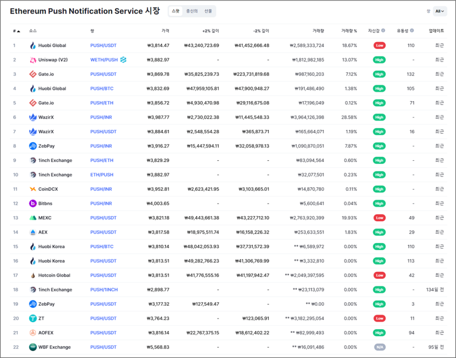Click the green MEXC logo

pos(33,218)
